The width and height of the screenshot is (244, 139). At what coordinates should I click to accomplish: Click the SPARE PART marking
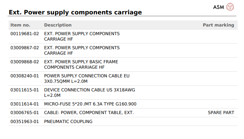[221, 113]
